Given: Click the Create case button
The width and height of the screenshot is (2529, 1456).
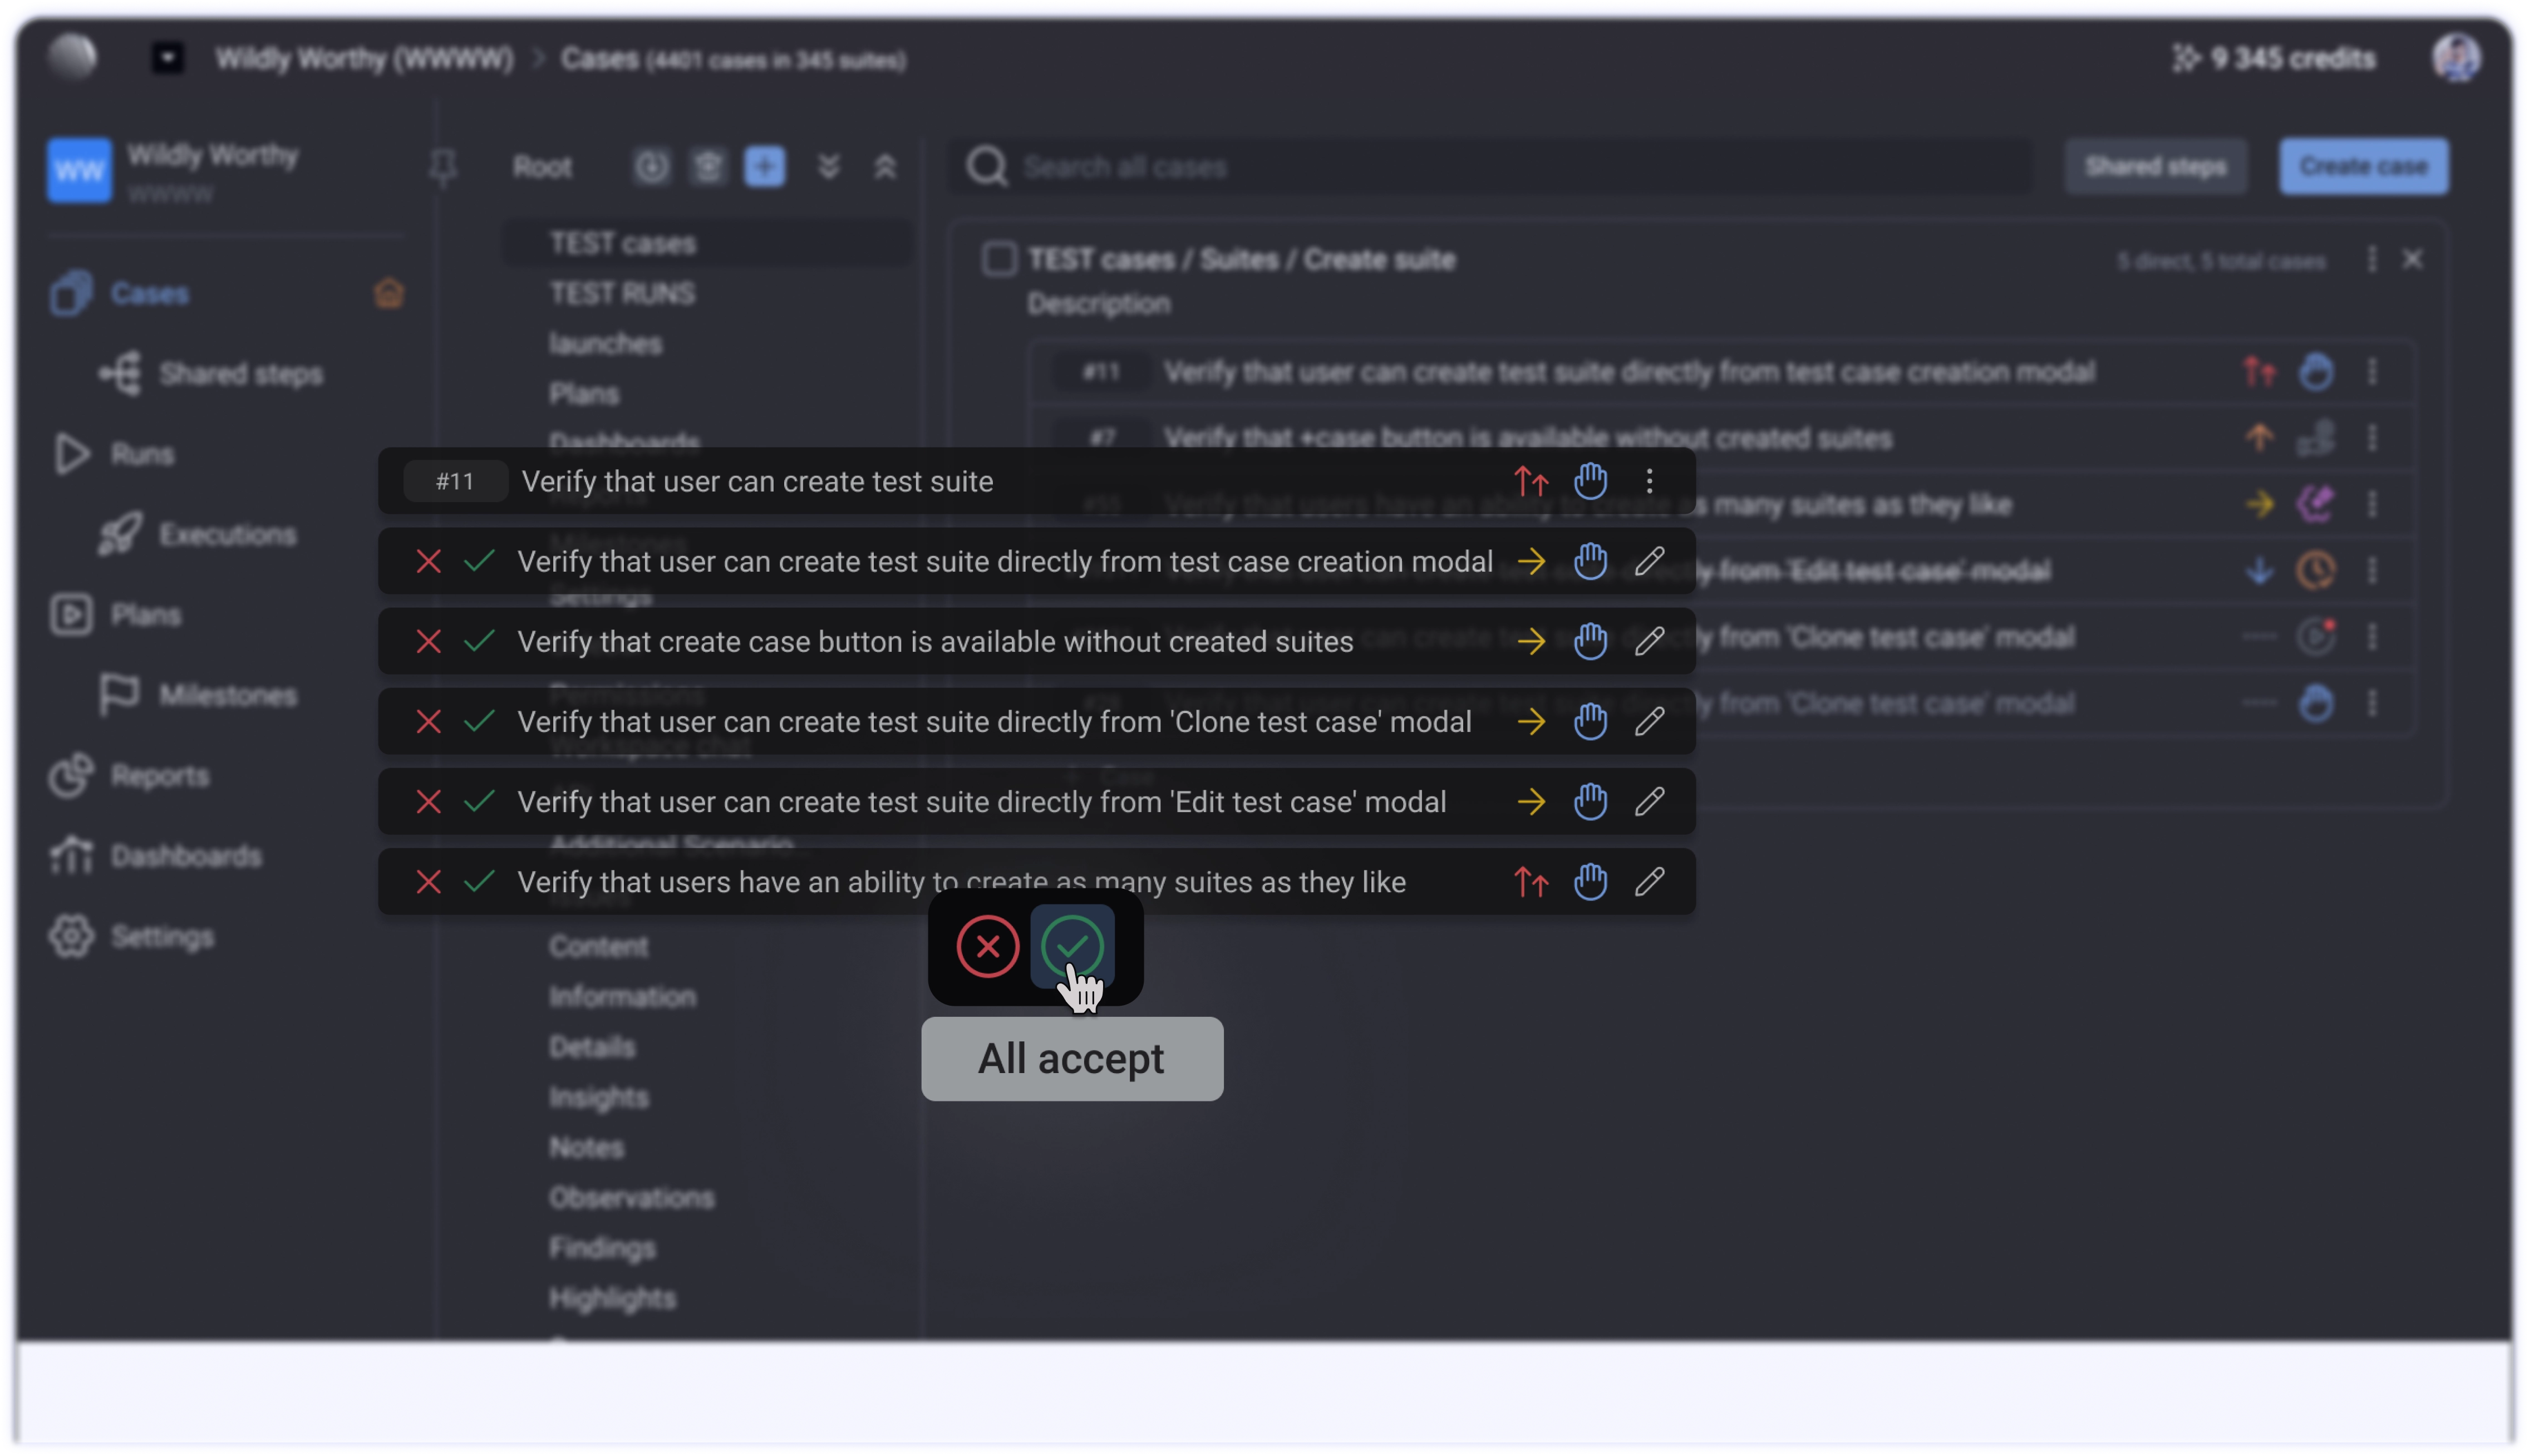Looking at the screenshot, I should click(x=2363, y=166).
